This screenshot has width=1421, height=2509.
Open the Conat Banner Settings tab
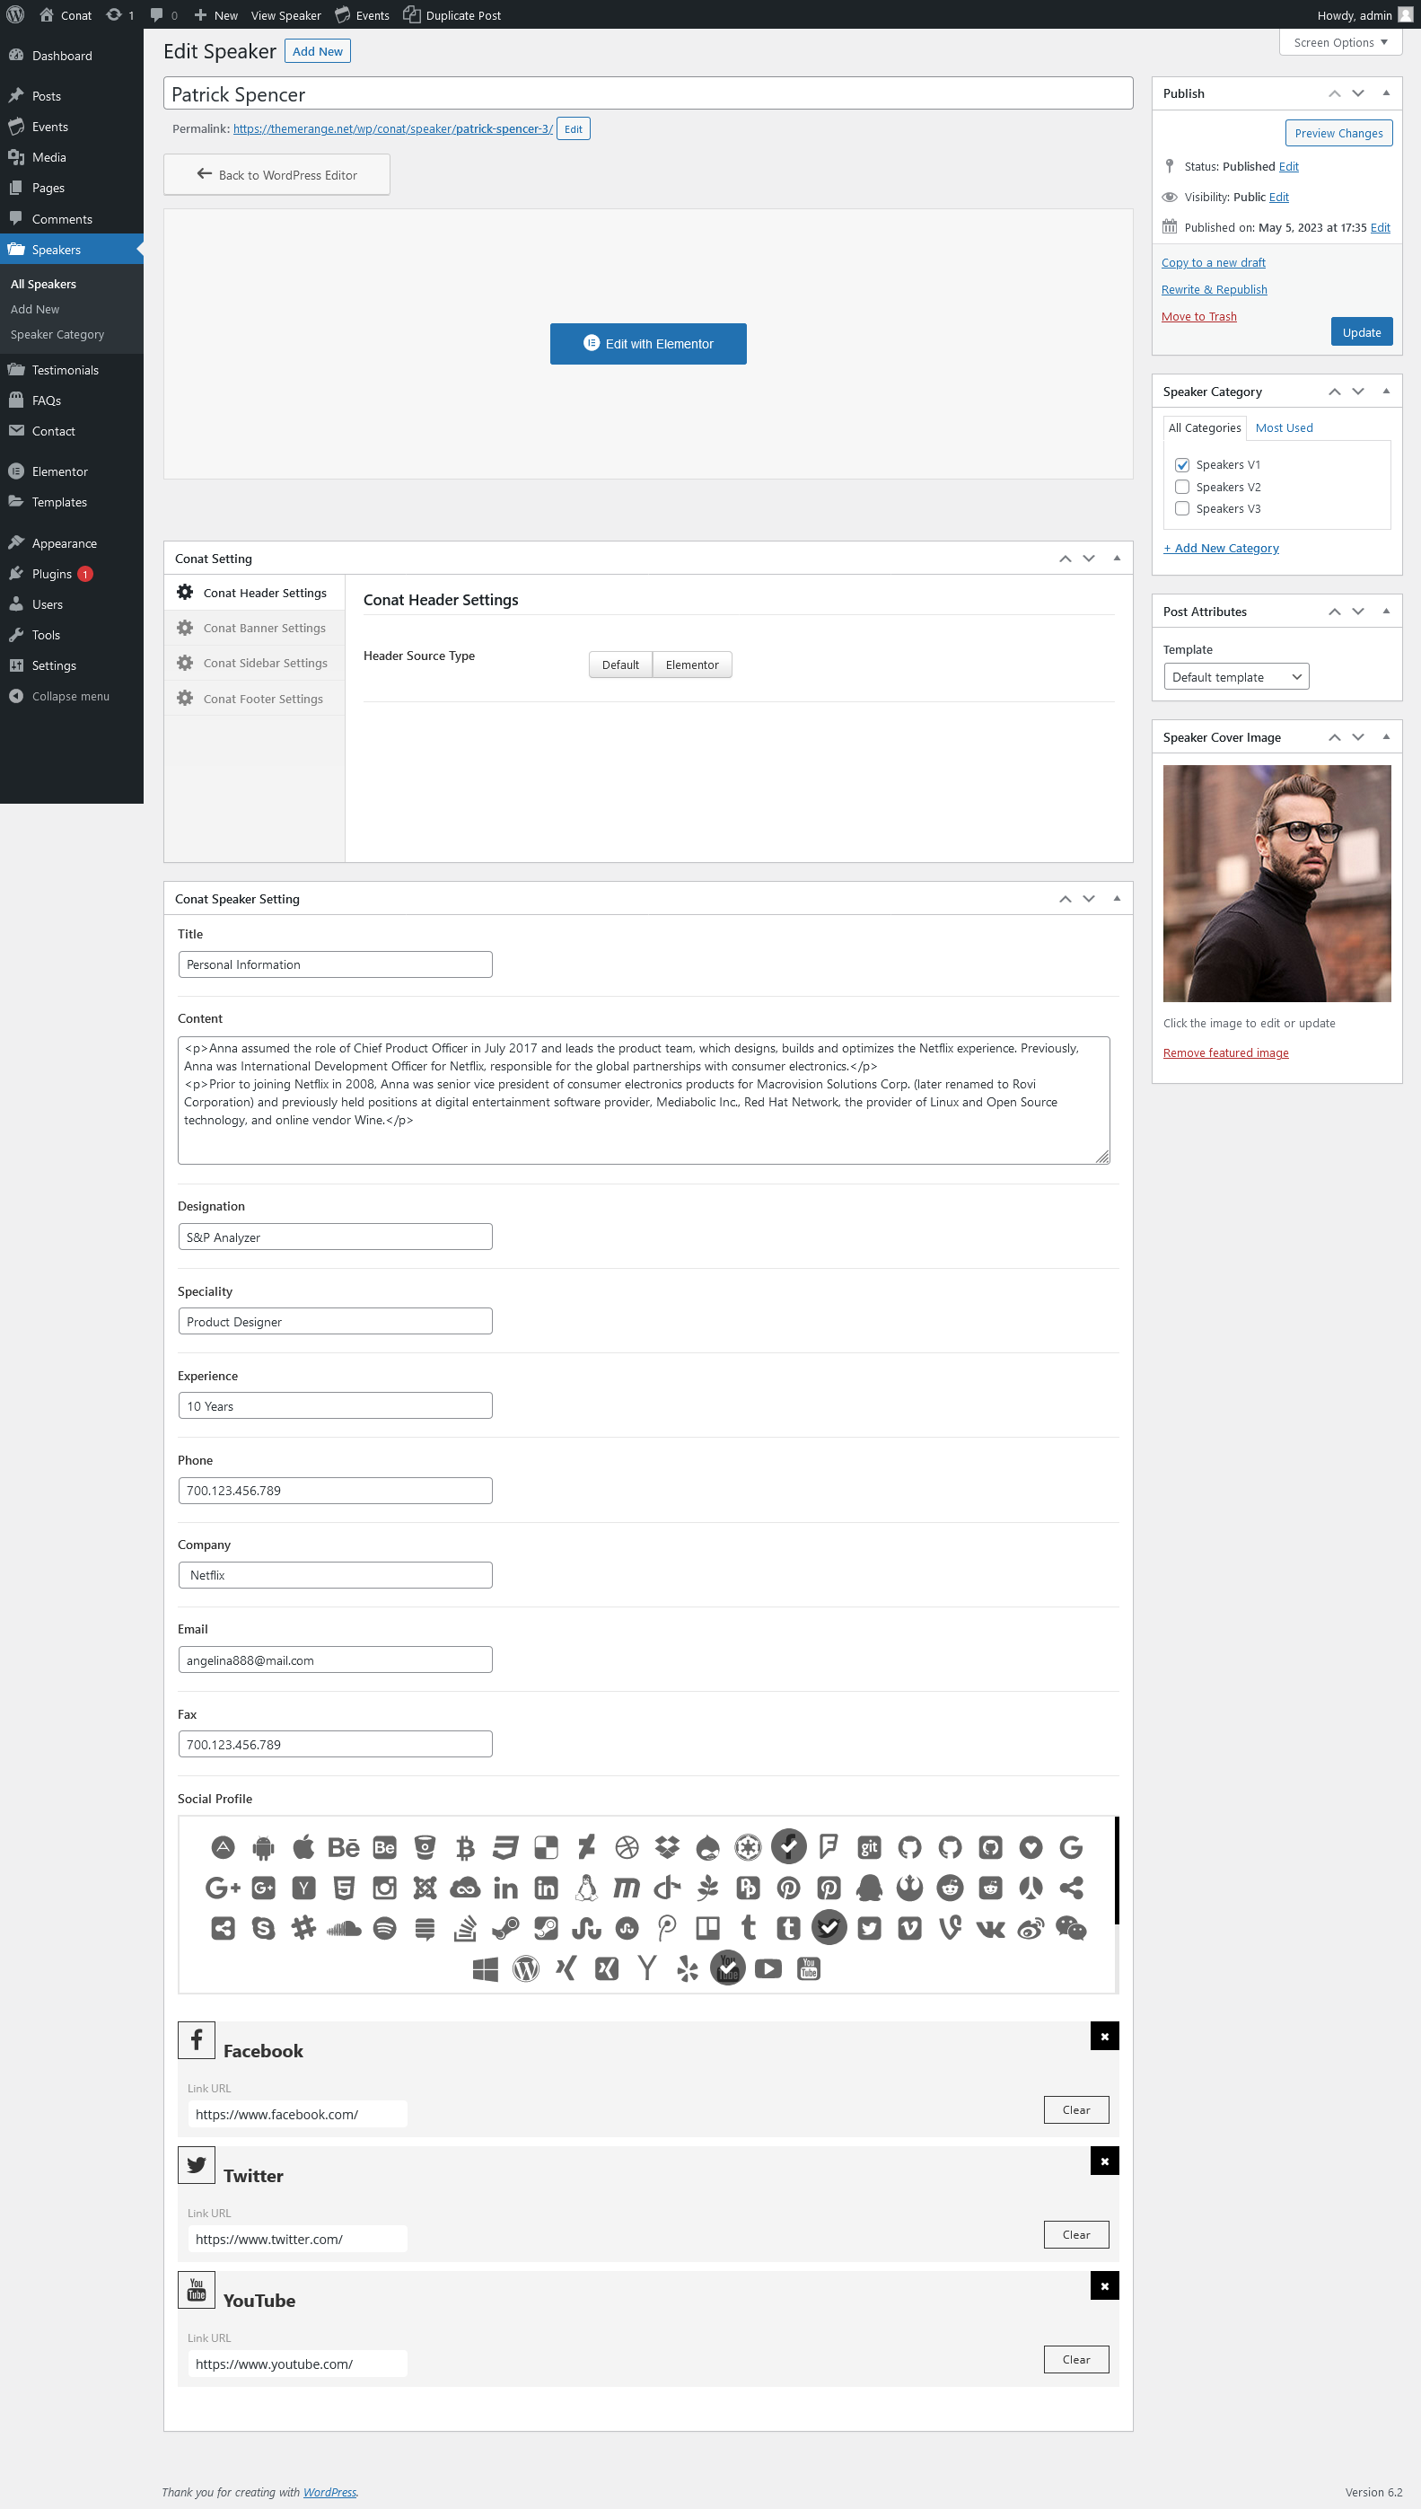(x=264, y=628)
